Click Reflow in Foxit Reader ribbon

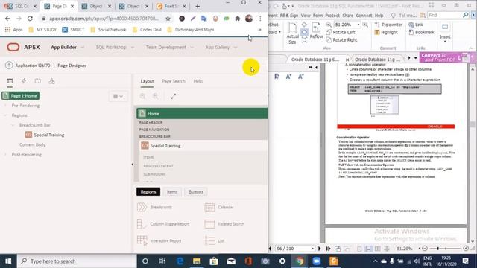point(316,31)
